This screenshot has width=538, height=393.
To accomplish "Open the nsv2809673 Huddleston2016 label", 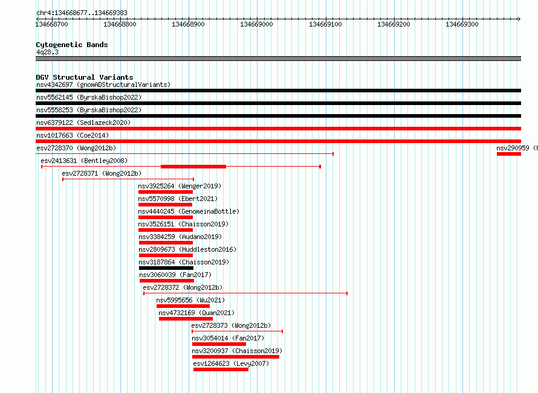I will coord(187,249).
